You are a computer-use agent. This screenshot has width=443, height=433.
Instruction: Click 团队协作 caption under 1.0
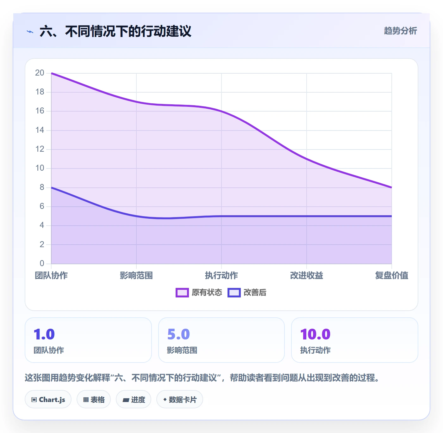click(49, 350)
